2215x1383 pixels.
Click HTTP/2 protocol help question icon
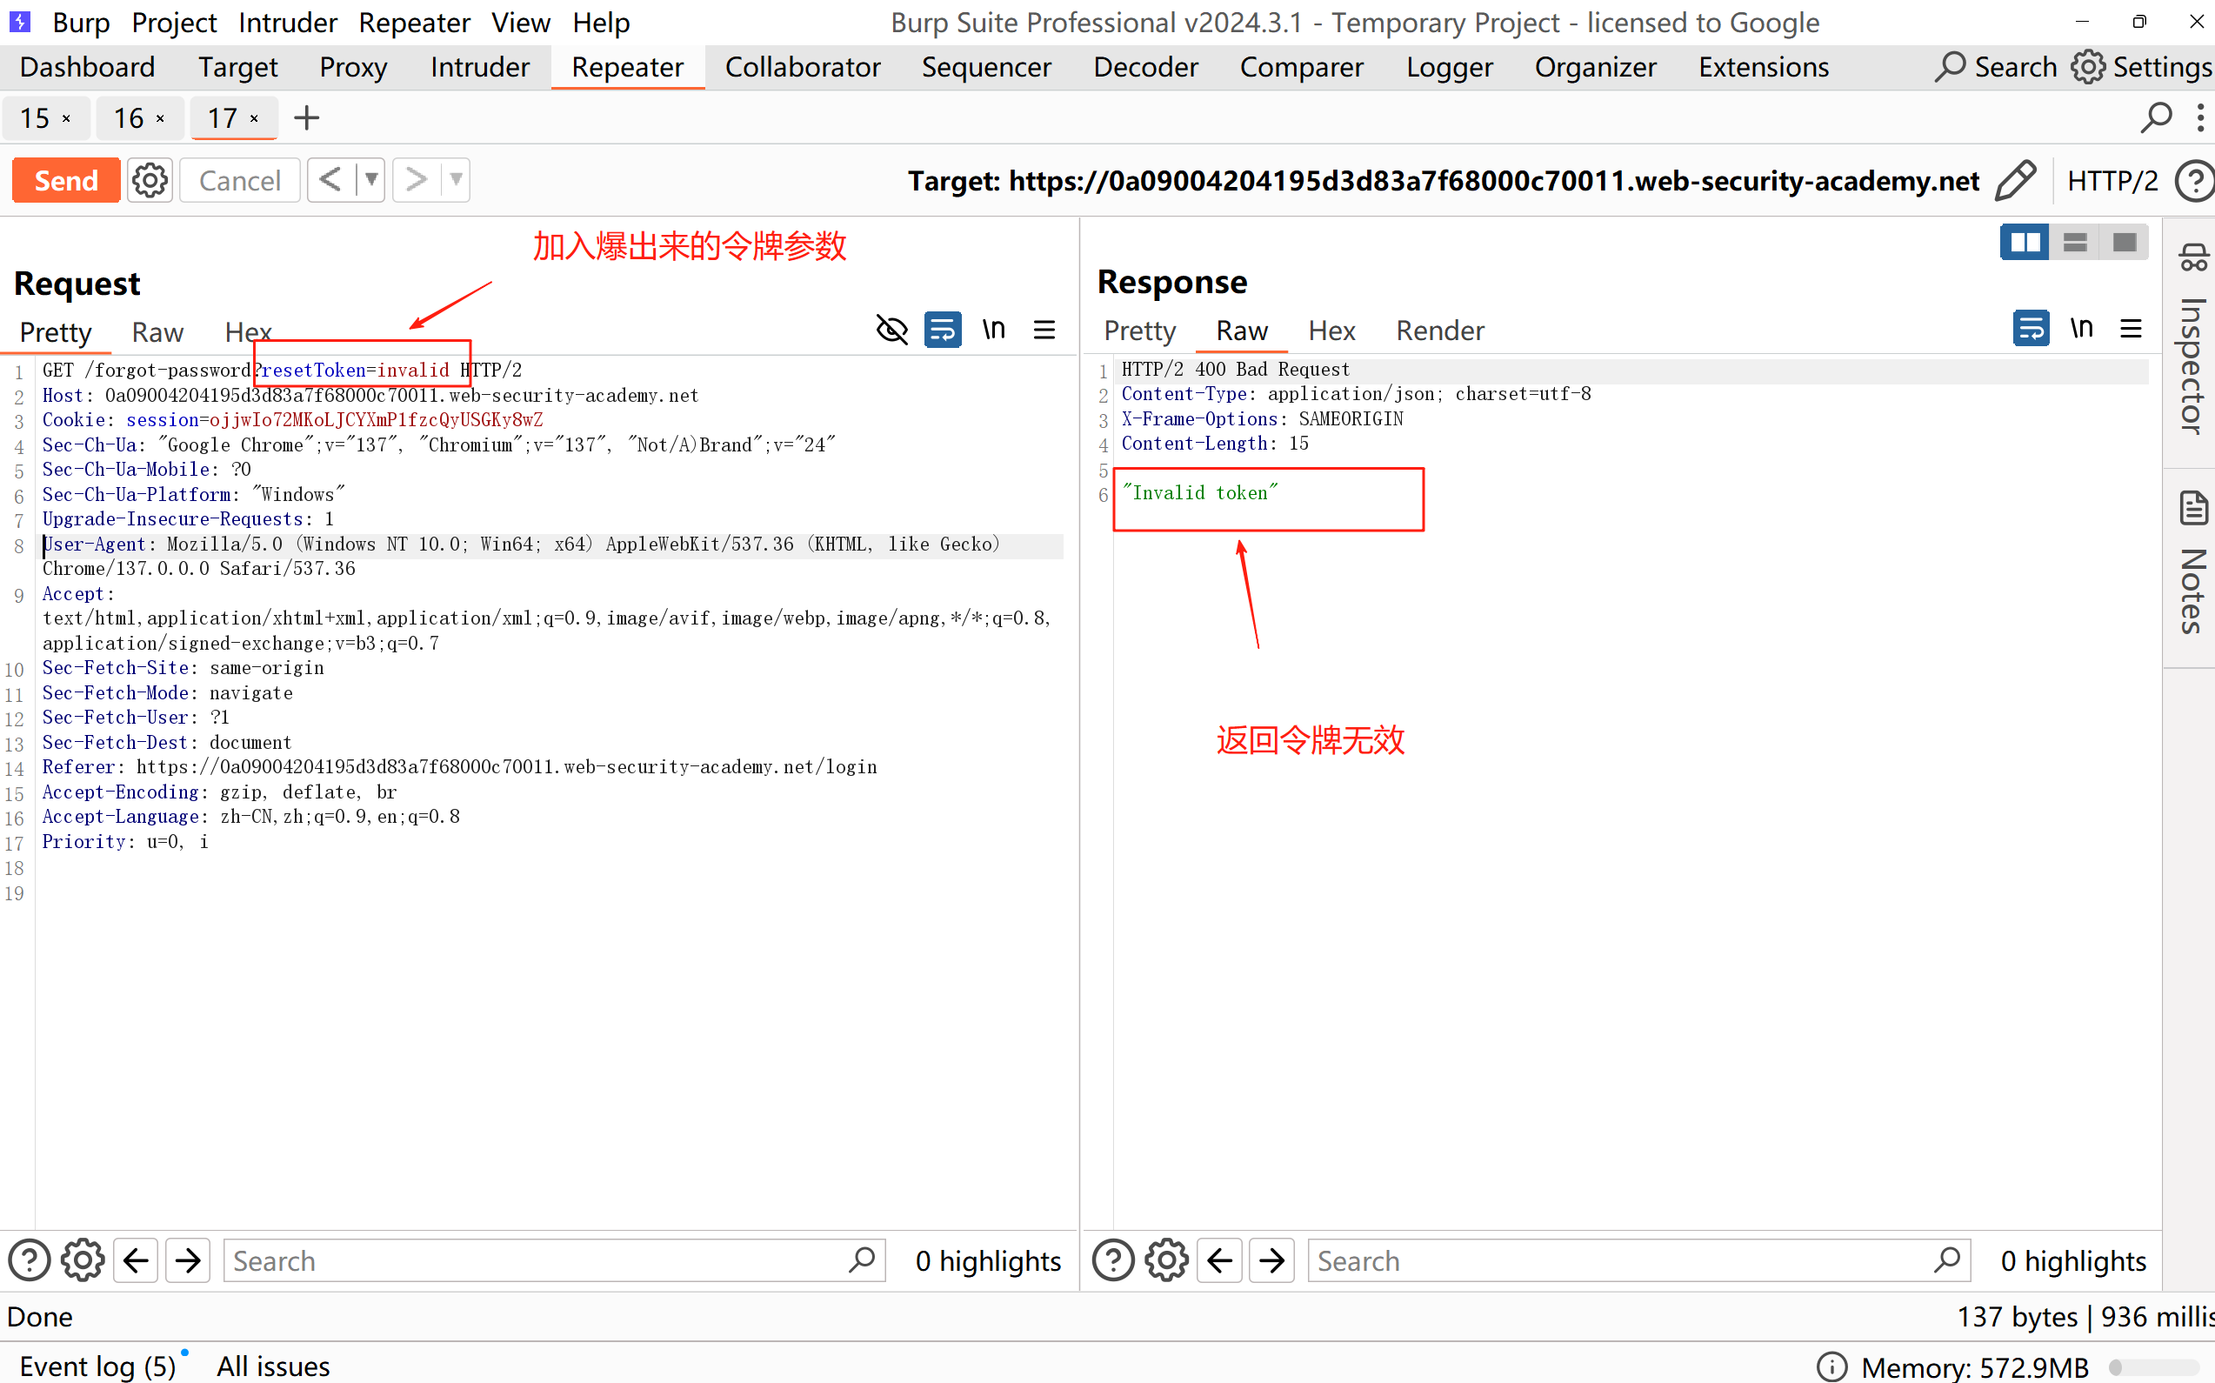(x=2193, y=180)
